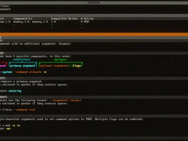Select the '[optional arguments]' syntax token
This screenshot has width=188, height=141.
tap(54, 66)
